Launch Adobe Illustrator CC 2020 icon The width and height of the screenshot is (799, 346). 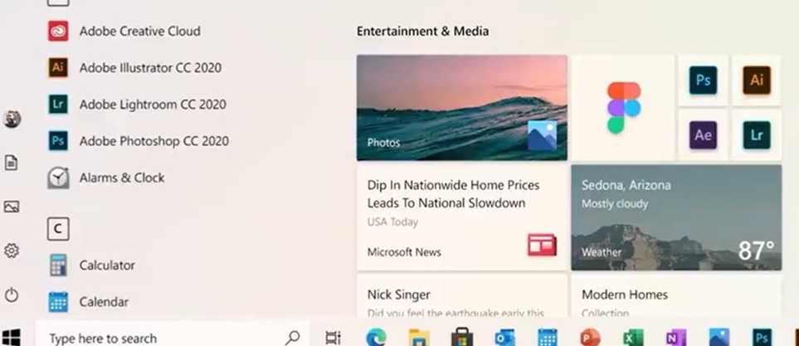click(x=58, y=67)
